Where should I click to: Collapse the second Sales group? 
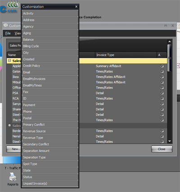pyautogui.click(x=9, y=125)
